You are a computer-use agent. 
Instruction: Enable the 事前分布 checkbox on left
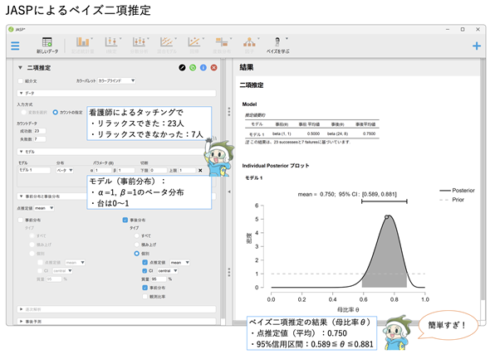(x=21, y=221)
